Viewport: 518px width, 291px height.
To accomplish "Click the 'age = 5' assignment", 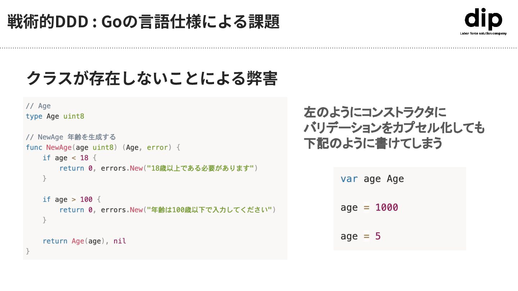I will pos(360,236).
